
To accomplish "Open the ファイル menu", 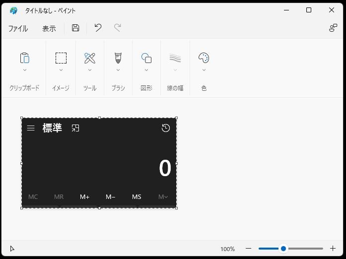I will tap(18, 28).
